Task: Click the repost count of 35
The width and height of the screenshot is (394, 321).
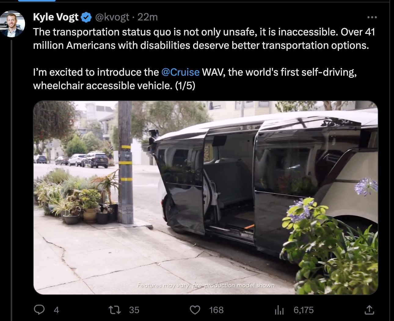Action: point(134,310)
